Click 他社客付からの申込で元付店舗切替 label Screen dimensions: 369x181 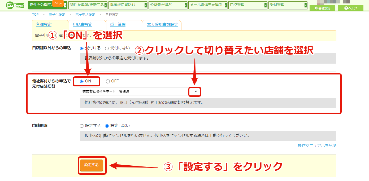[51, 84]
